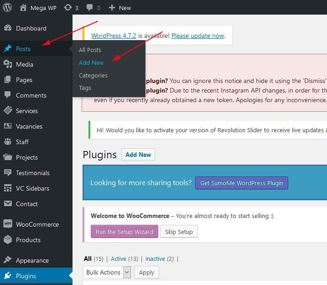
Task: Open the Contact menu label
Action: pos(27,204)
